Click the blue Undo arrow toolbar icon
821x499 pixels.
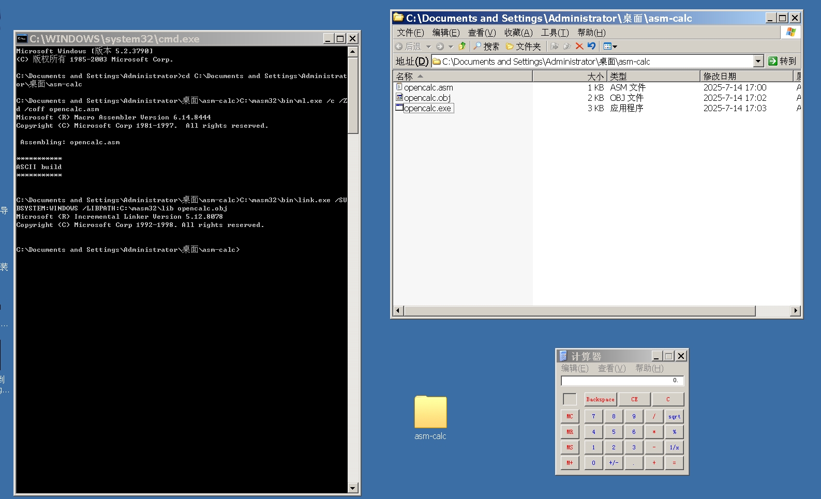[x=591, y=46]
